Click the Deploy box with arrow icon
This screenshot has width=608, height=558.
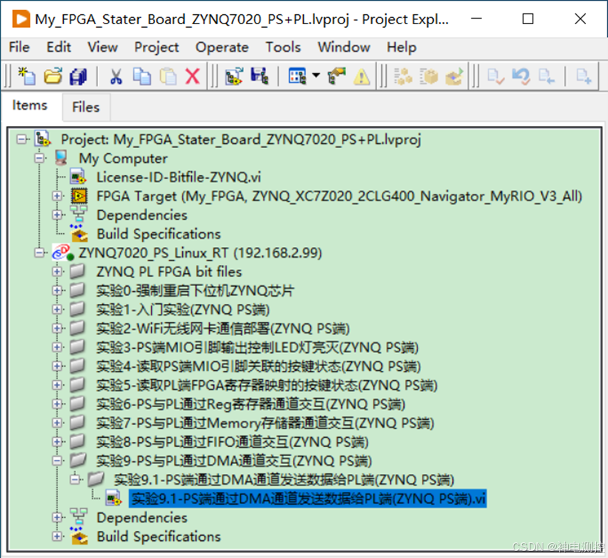point(454,76)
